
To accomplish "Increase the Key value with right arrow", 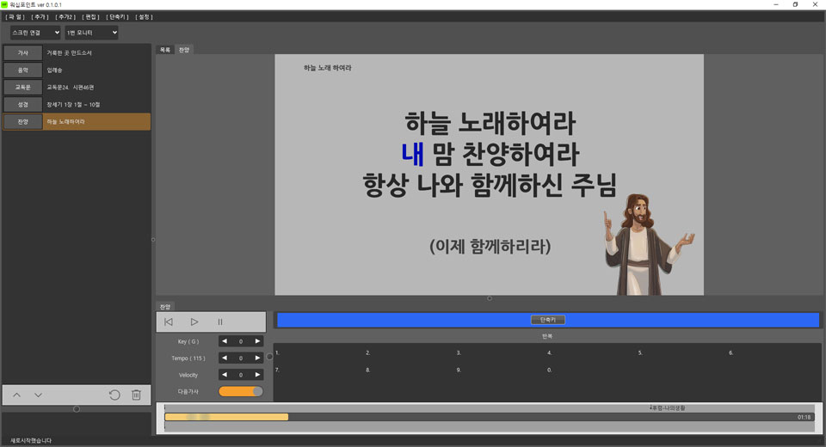I will click(x=257, y=341).
